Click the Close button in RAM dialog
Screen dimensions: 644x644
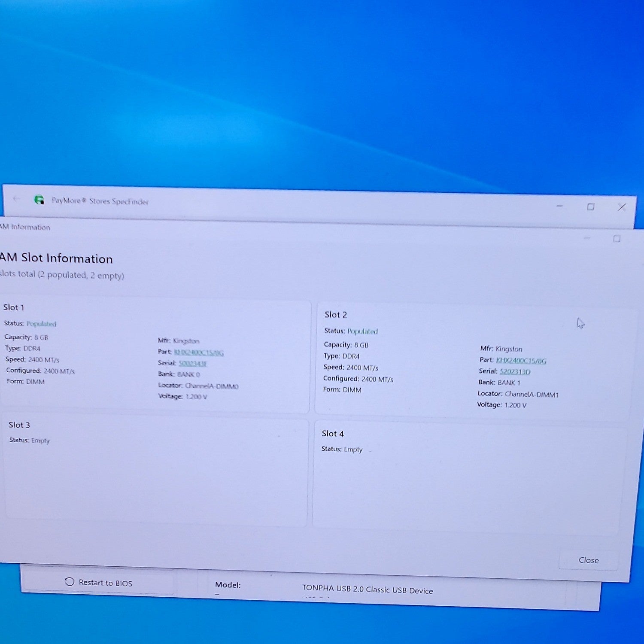click(589, 560)
